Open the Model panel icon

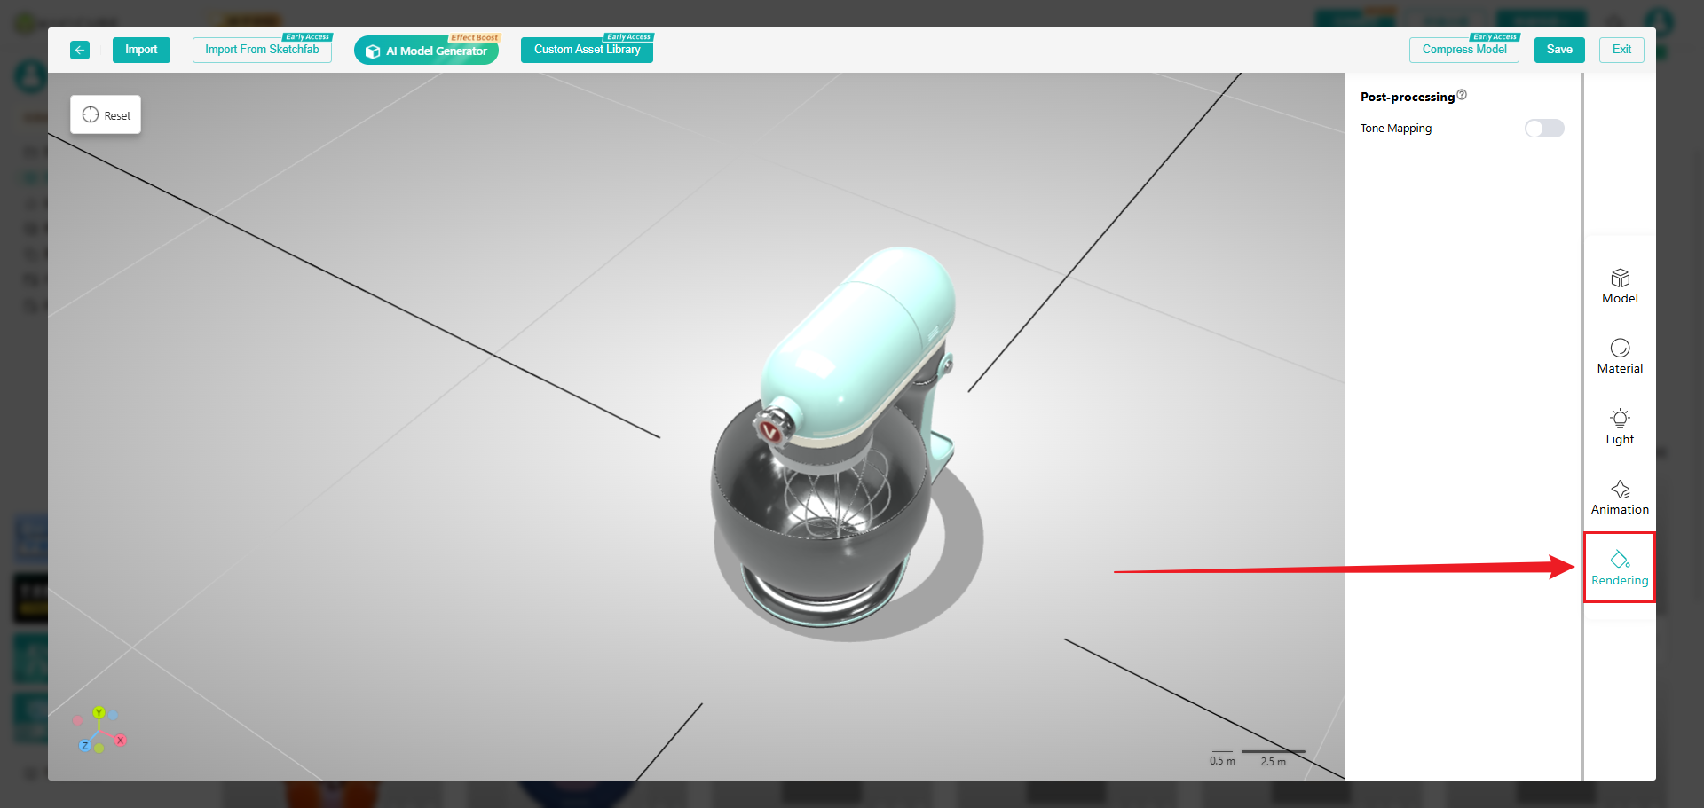click(1620, 286)
